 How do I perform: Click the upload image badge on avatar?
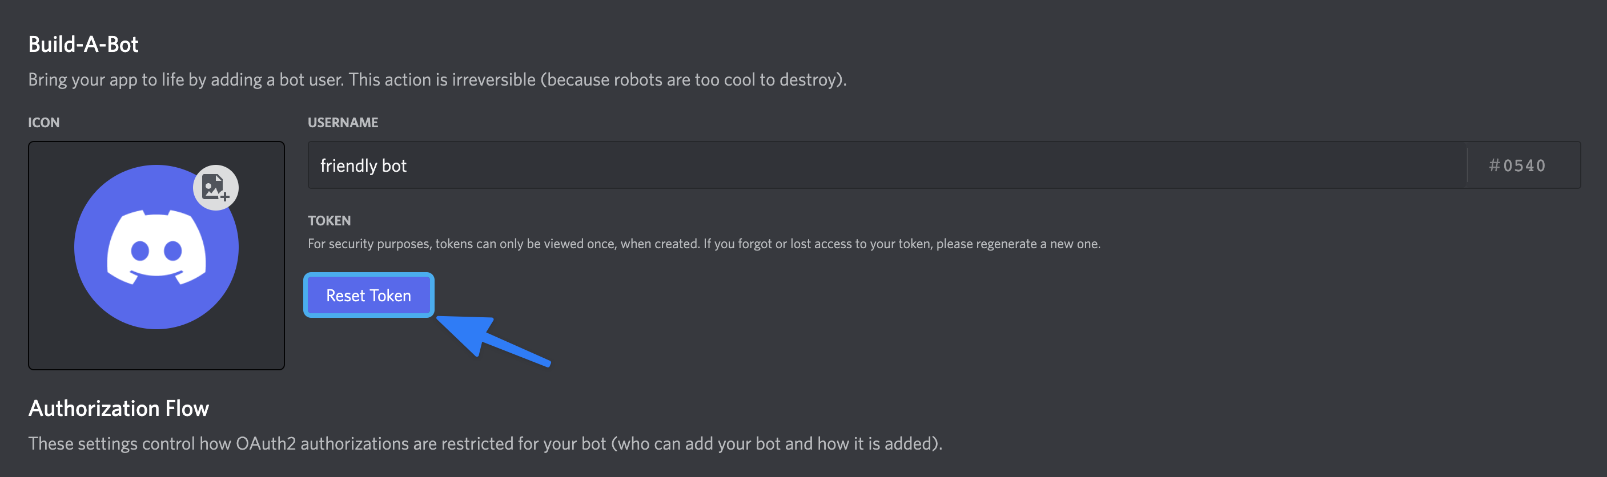(x=215, y=187)
